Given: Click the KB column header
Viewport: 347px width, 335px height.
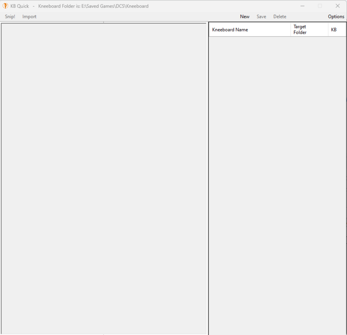Looking at the screenshot, I should coord(337,29).
